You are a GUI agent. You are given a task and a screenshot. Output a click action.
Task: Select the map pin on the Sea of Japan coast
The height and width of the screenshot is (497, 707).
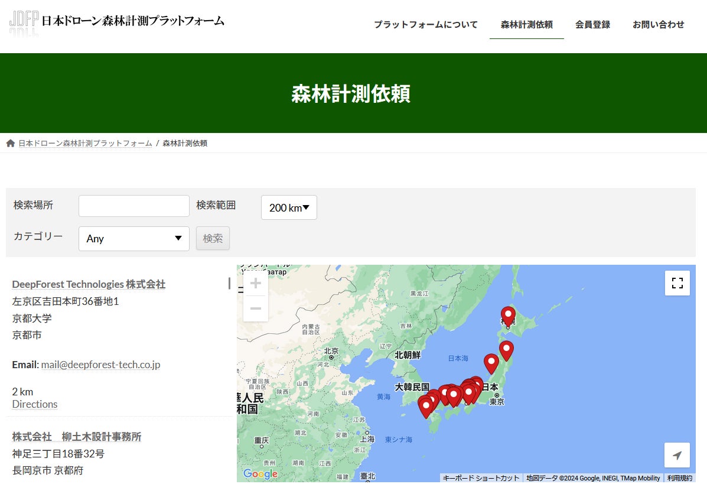(x=491, y=364)
